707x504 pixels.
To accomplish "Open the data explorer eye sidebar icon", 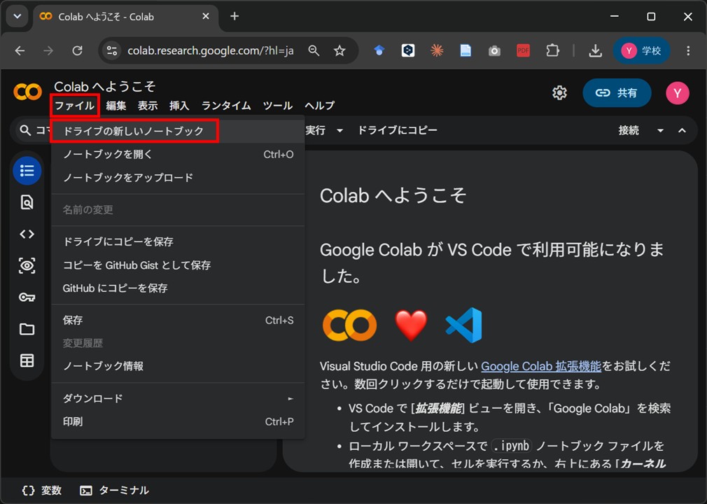I will pyautogui.click(x=27, y=265).
